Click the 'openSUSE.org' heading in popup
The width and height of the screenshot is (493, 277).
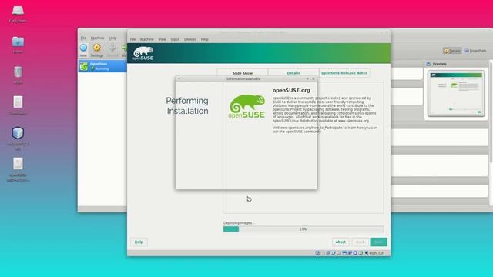pyautogui.click(x=291, y=91)
